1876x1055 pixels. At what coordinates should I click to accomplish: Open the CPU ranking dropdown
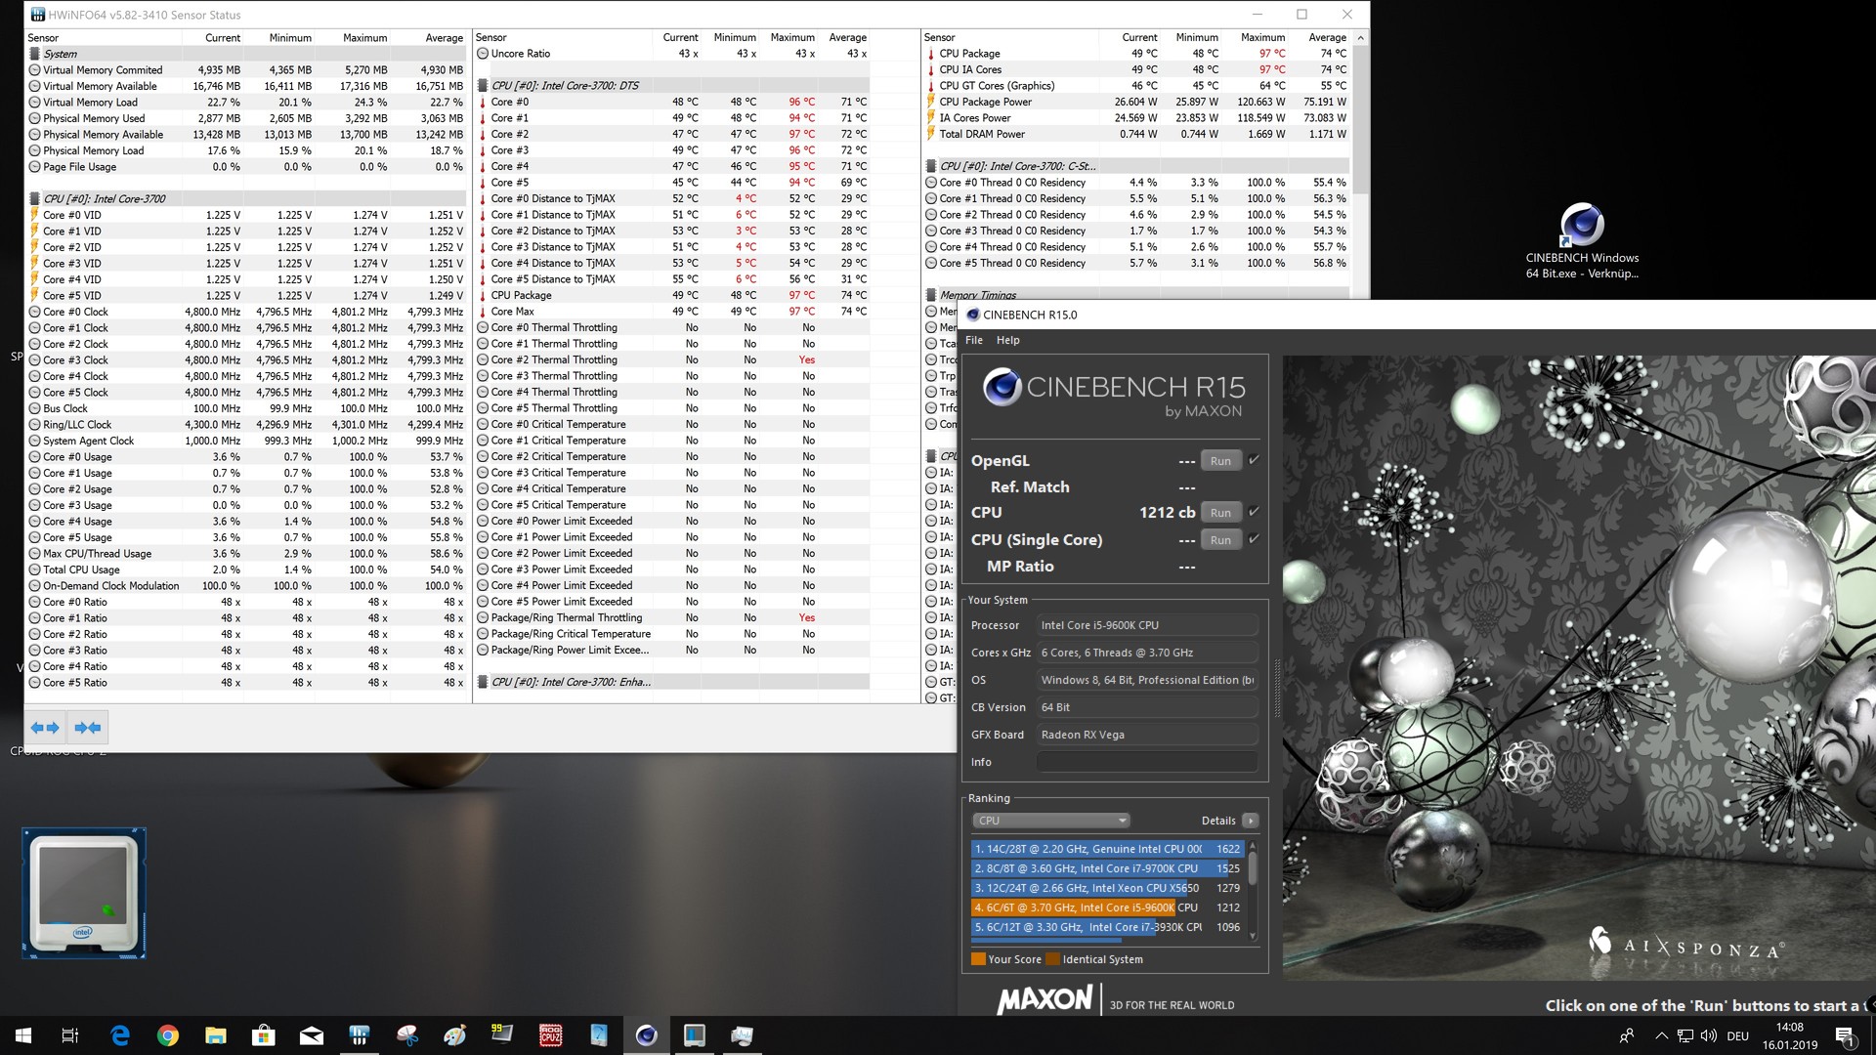click(x=1050, y=821)
